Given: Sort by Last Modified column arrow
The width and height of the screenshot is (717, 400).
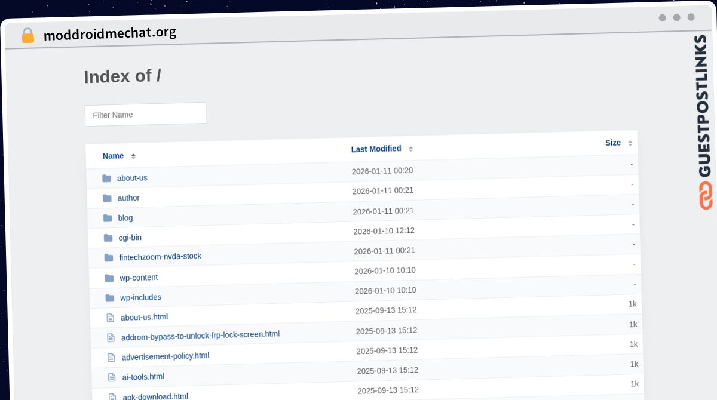Looking at the screenshot, I should pyautogui.click(x=410, y=149).
